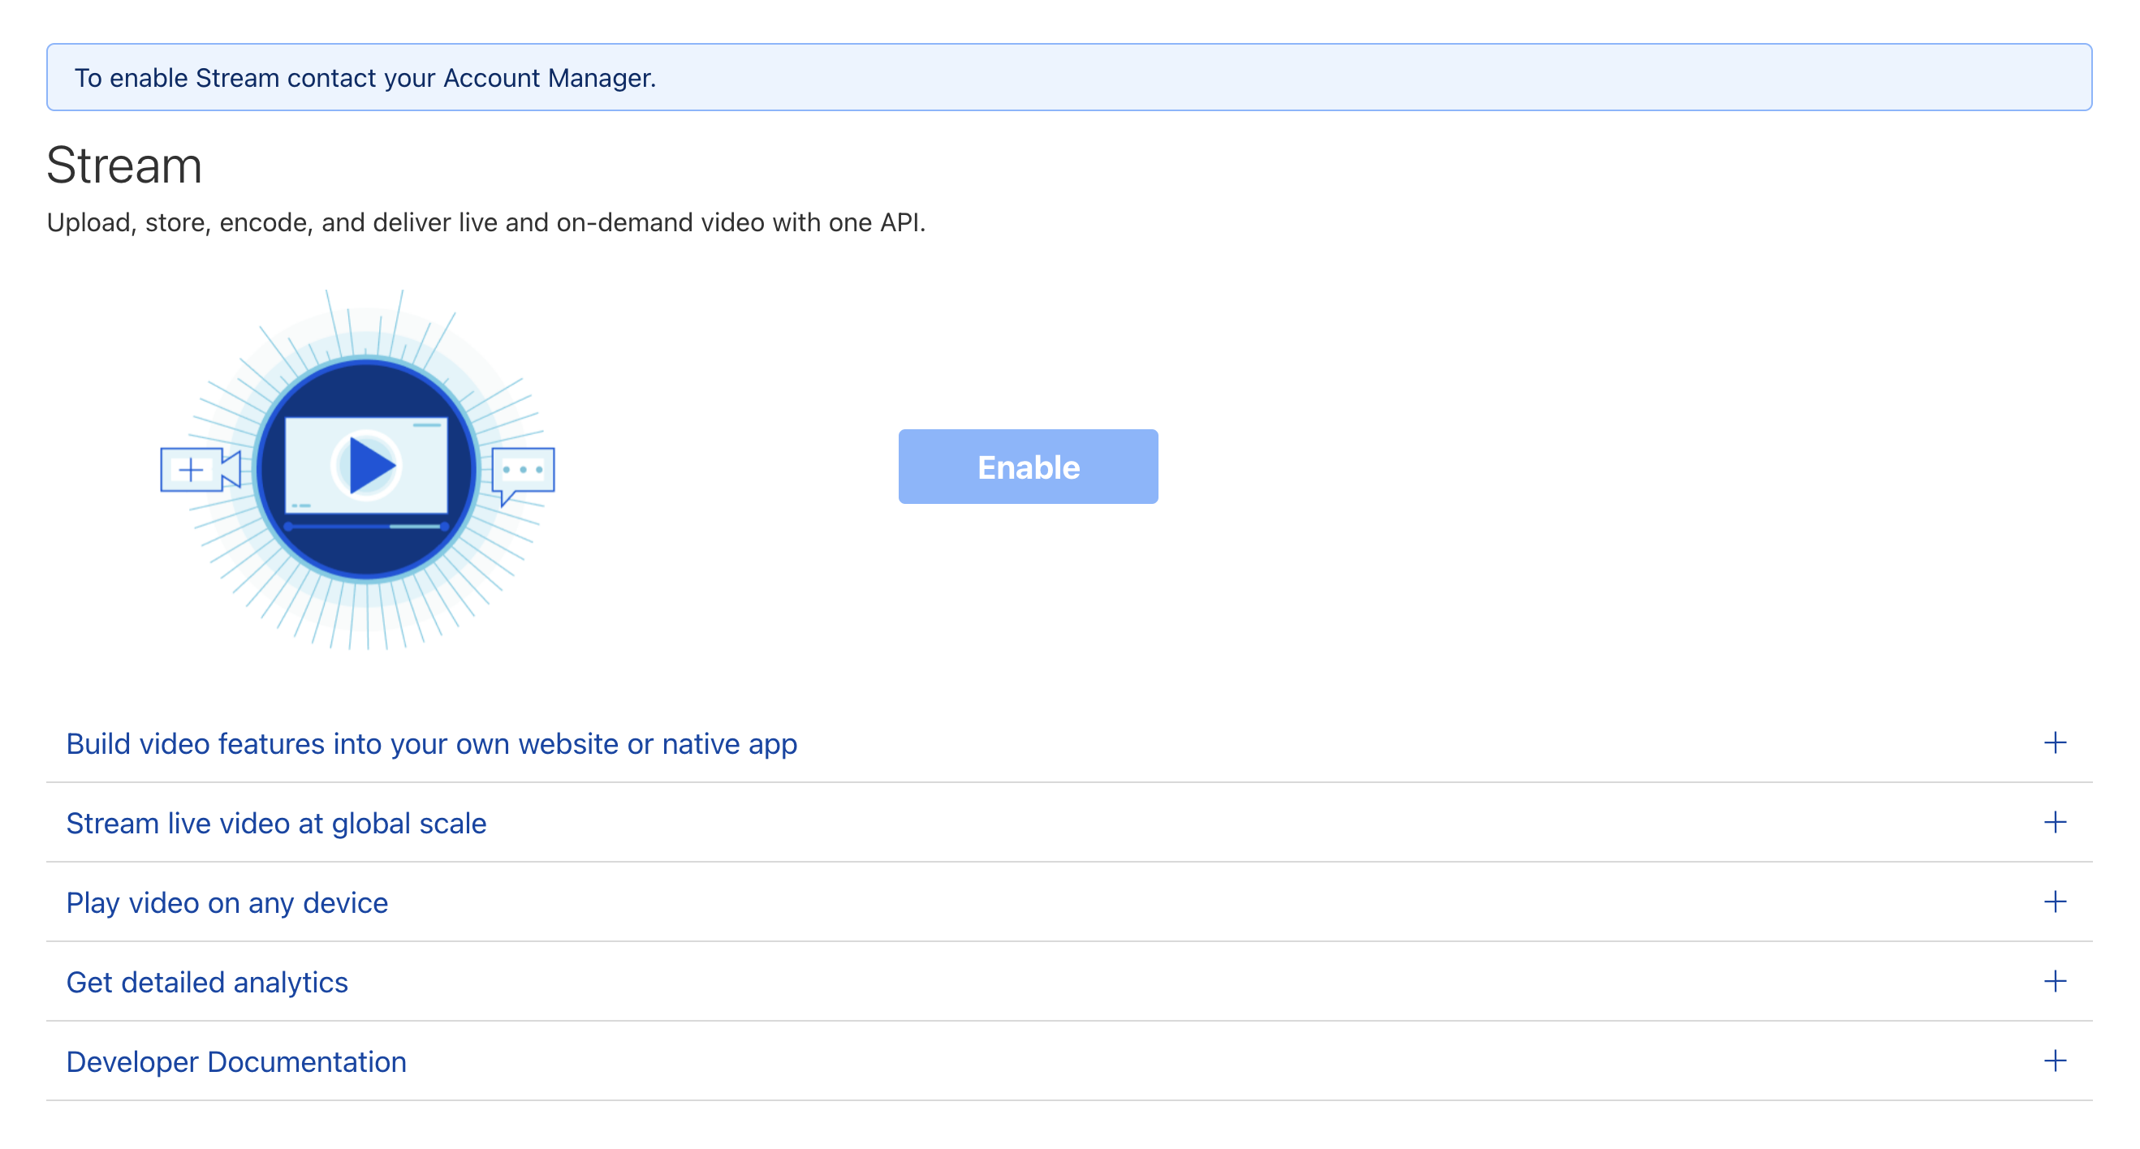Click the three dots inside the chat bubble
This screenshot has height=1149, width=2140.
coord(523,470)
